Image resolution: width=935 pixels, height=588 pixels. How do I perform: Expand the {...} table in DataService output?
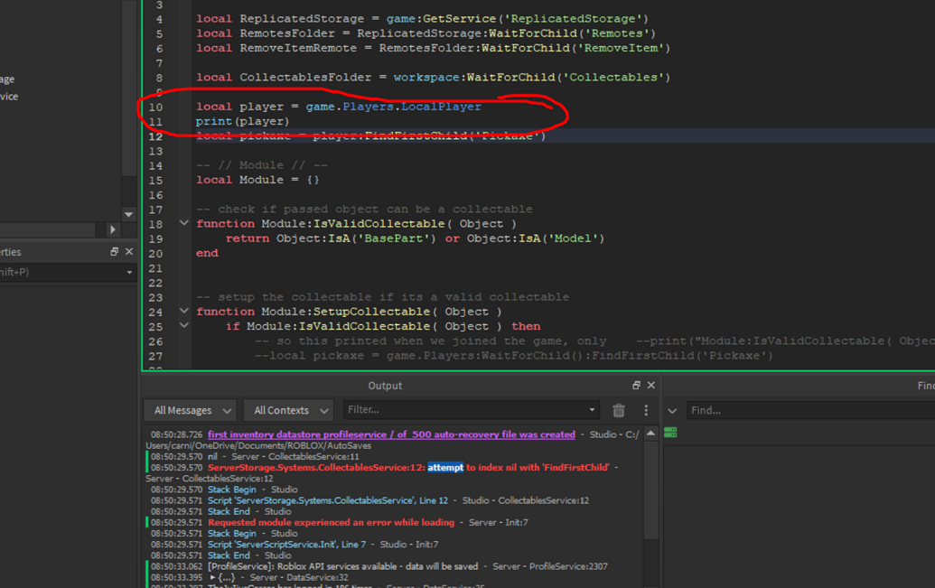[x=213, y=576]
